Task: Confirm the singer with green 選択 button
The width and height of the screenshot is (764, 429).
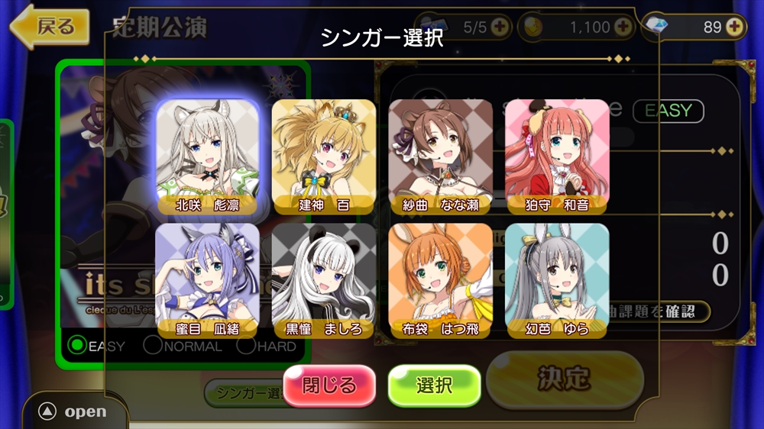Action: pyautogui.click(x=434, y=385)
